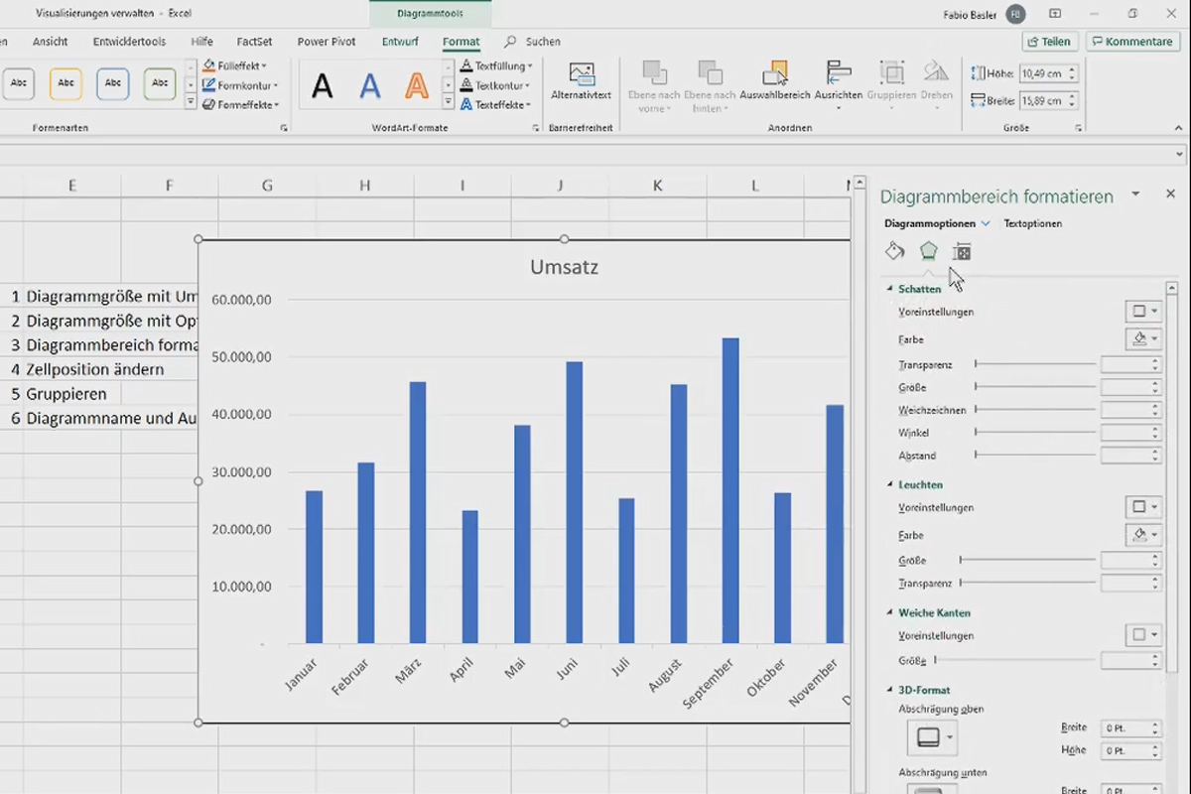
Task: Open Größe und Eigenschaften panel icon
Action: click(x=962, y=251)
